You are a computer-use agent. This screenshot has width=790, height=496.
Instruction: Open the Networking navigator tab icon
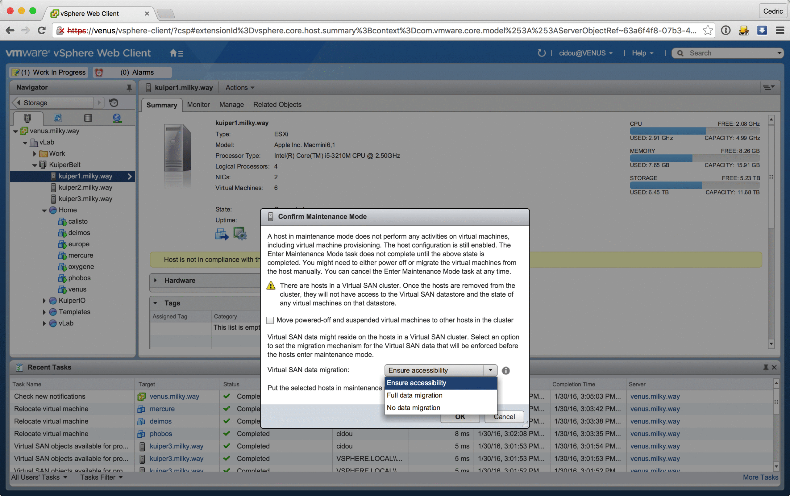pos(117,118)
